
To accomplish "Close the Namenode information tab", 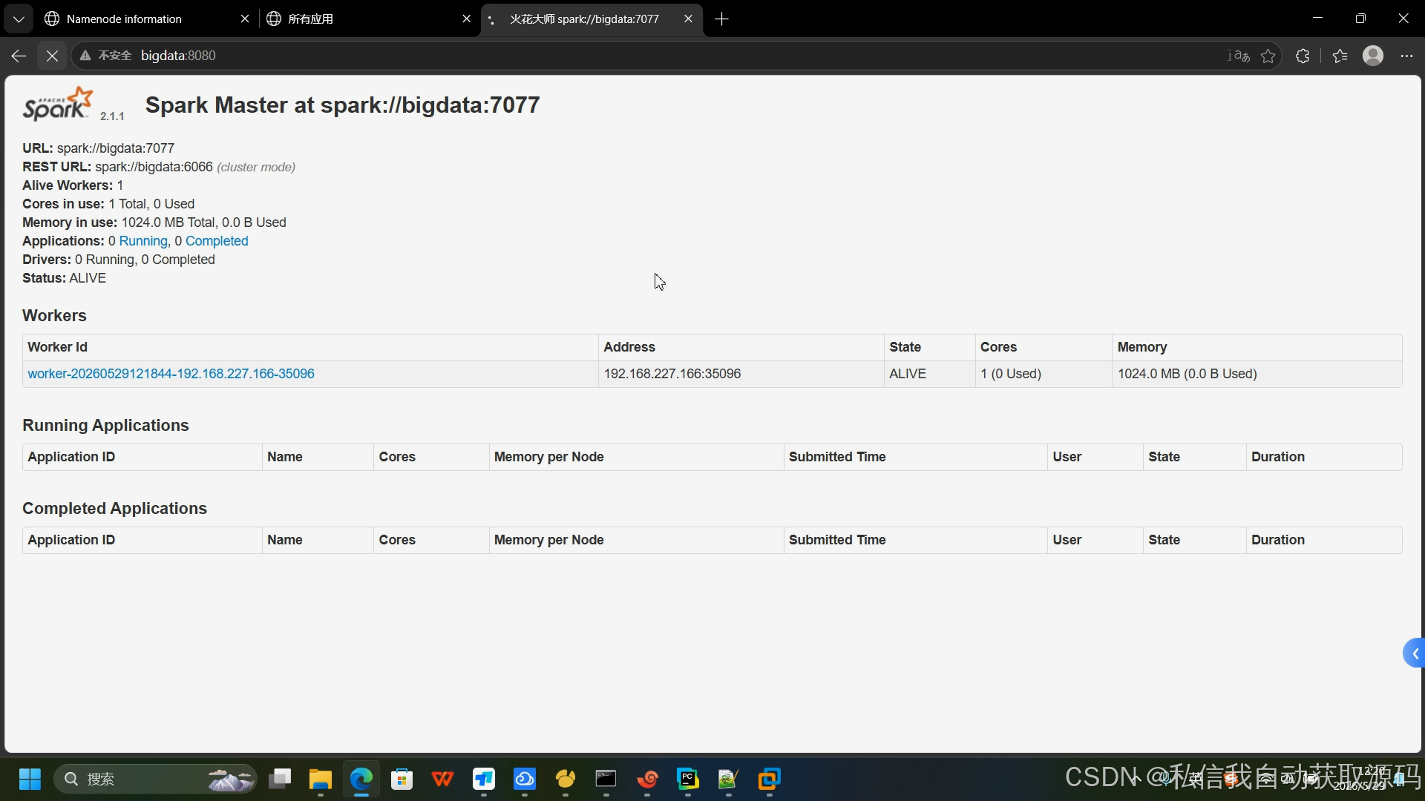I will click(x=245, y=19).
